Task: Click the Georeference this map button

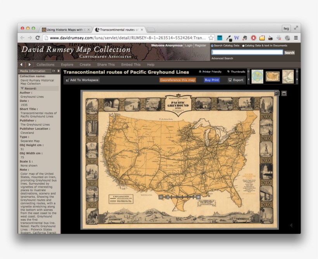Action: click(x=178, y=80)
